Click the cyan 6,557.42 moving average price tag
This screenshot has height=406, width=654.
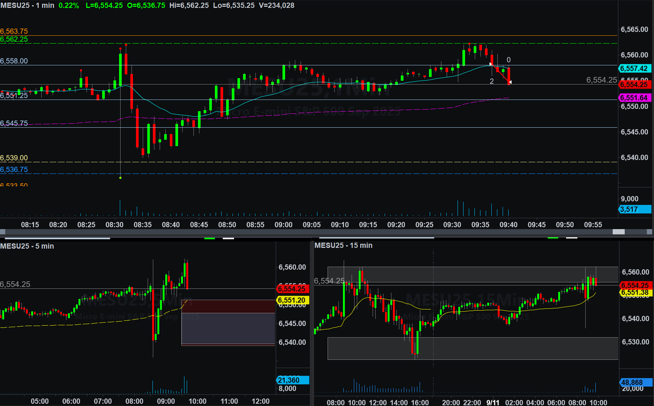(x=634, y=68)
